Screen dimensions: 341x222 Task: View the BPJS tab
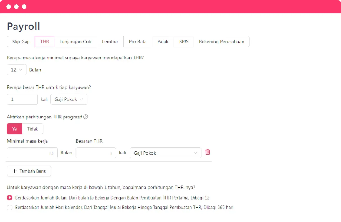(184, 42)
